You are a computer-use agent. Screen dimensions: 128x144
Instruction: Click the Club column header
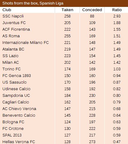pyautogui.click(x=7, y=10)
